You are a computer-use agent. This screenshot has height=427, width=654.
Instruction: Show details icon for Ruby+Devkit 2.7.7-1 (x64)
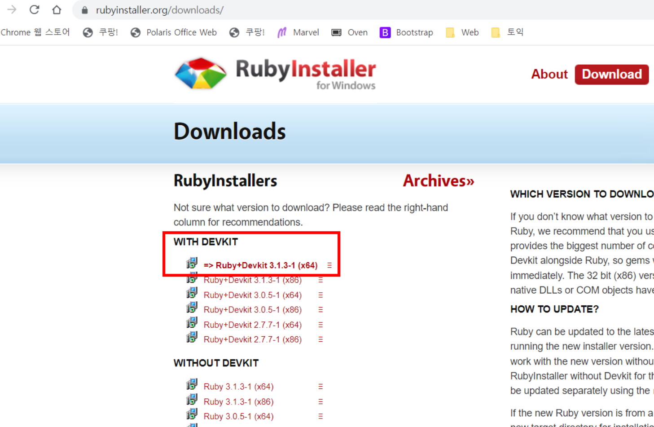pyautogui.click(x=320, y=325)
